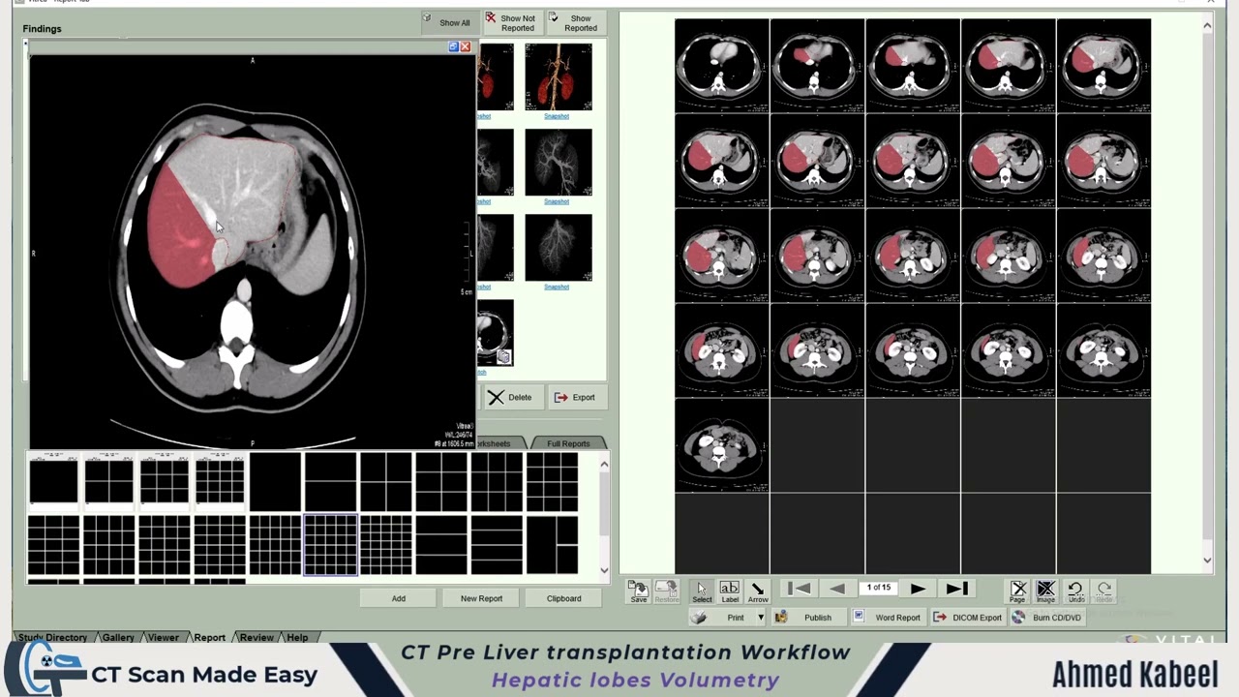Viewport: 1239px width, 697px height.
Task: Open the Review tab
Action: click(257, 637)
